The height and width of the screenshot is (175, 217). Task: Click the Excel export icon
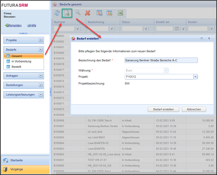(x=120, y=13)
